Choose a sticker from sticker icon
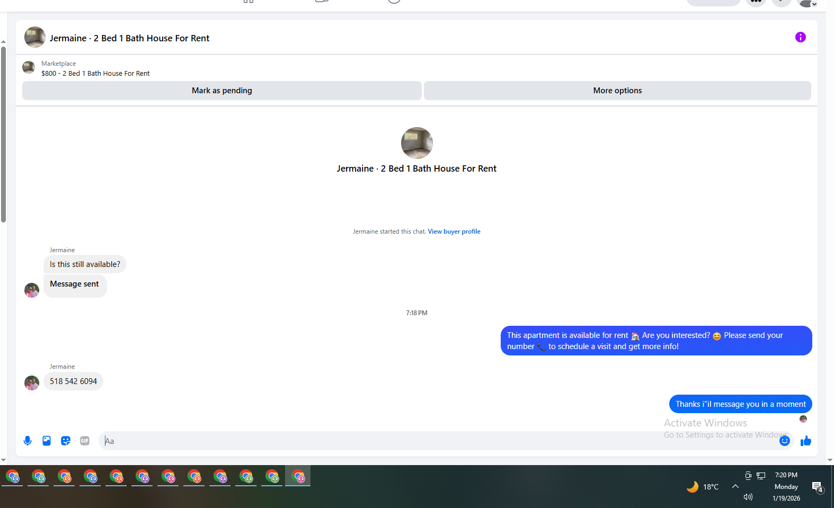This screenshot has height=508, width=834. pyautogui.click(x=66, y=441)
